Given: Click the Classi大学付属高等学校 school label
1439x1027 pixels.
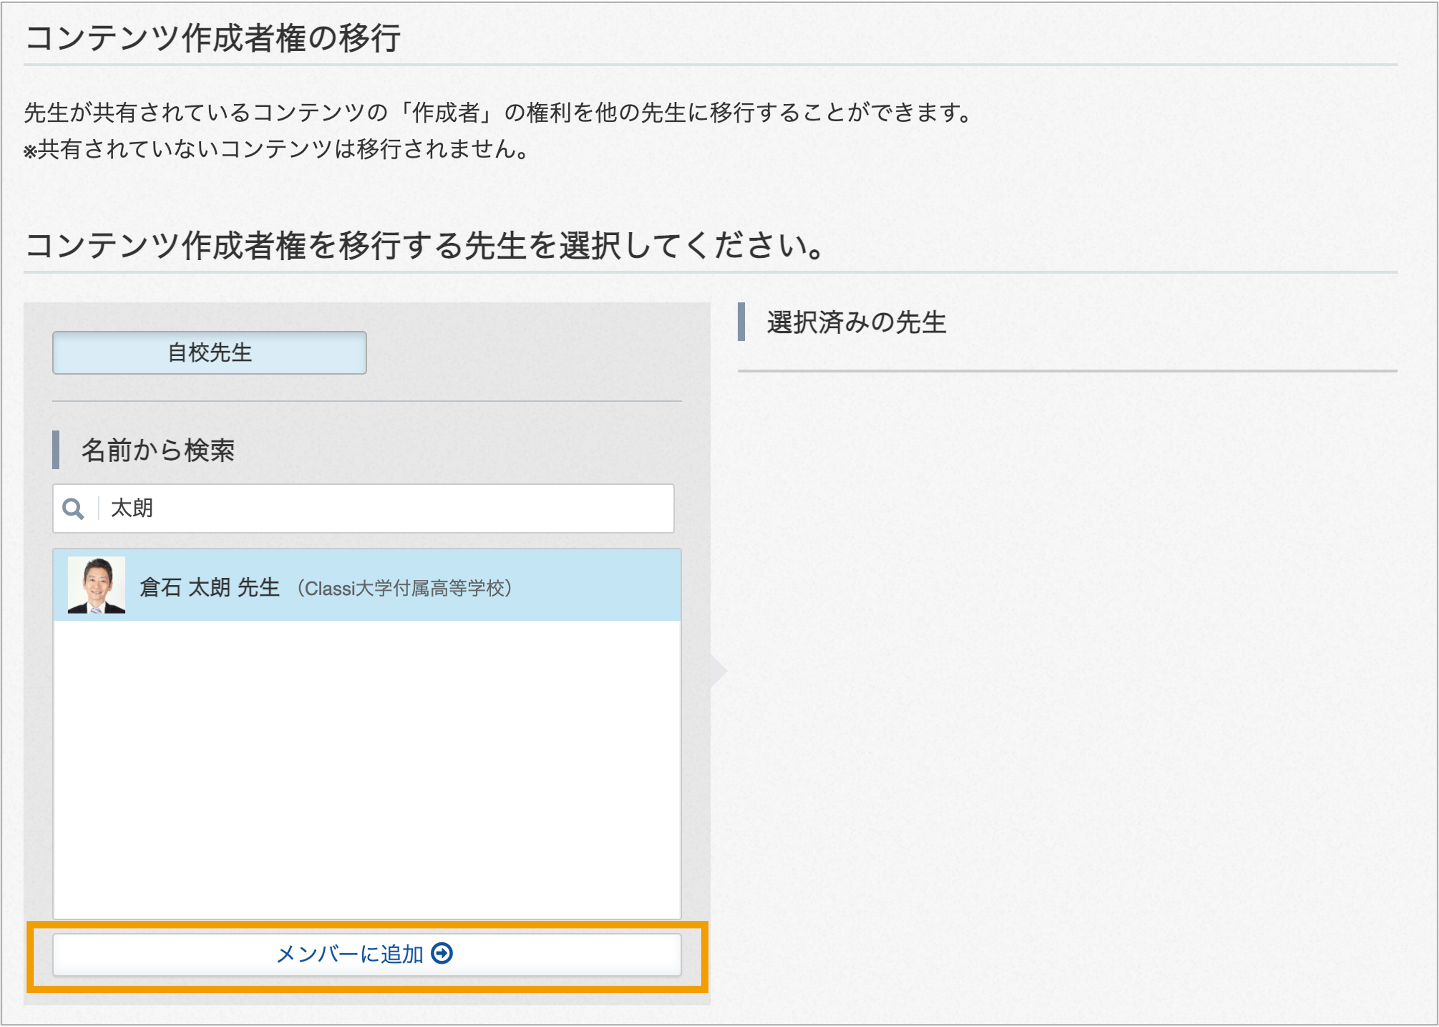Looking at the screenshot, I should pyautogui.click(x=403, y=588).
